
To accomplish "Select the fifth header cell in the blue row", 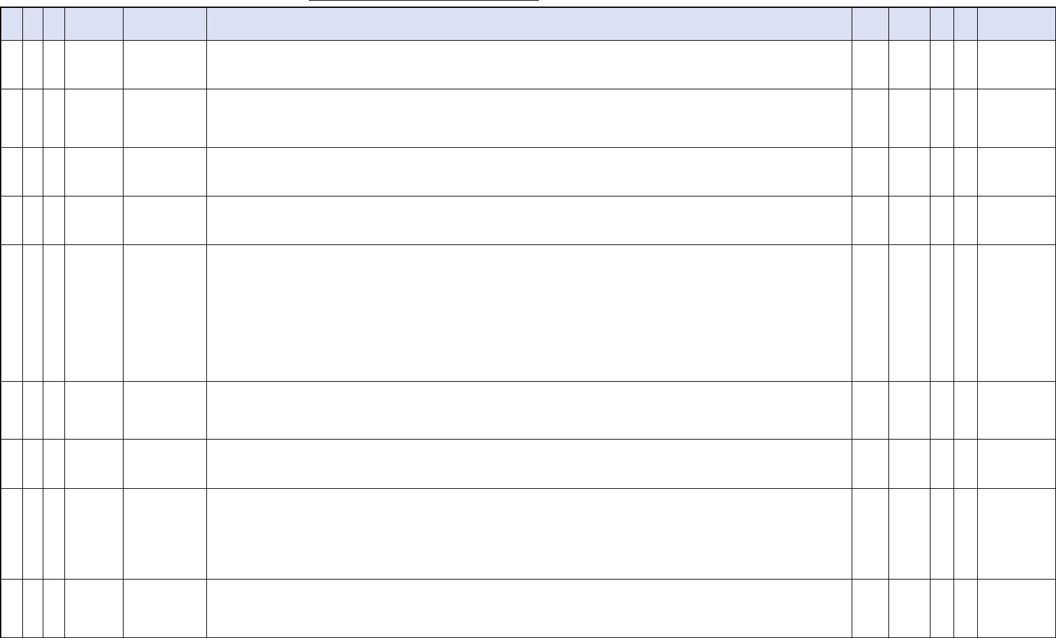I will pyautogui.click(x=165, y=24).
